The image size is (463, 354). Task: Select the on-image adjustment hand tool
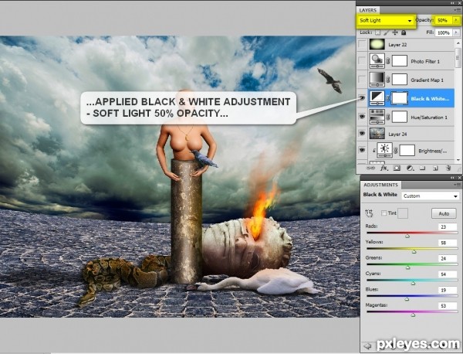(x=369, y=213)
